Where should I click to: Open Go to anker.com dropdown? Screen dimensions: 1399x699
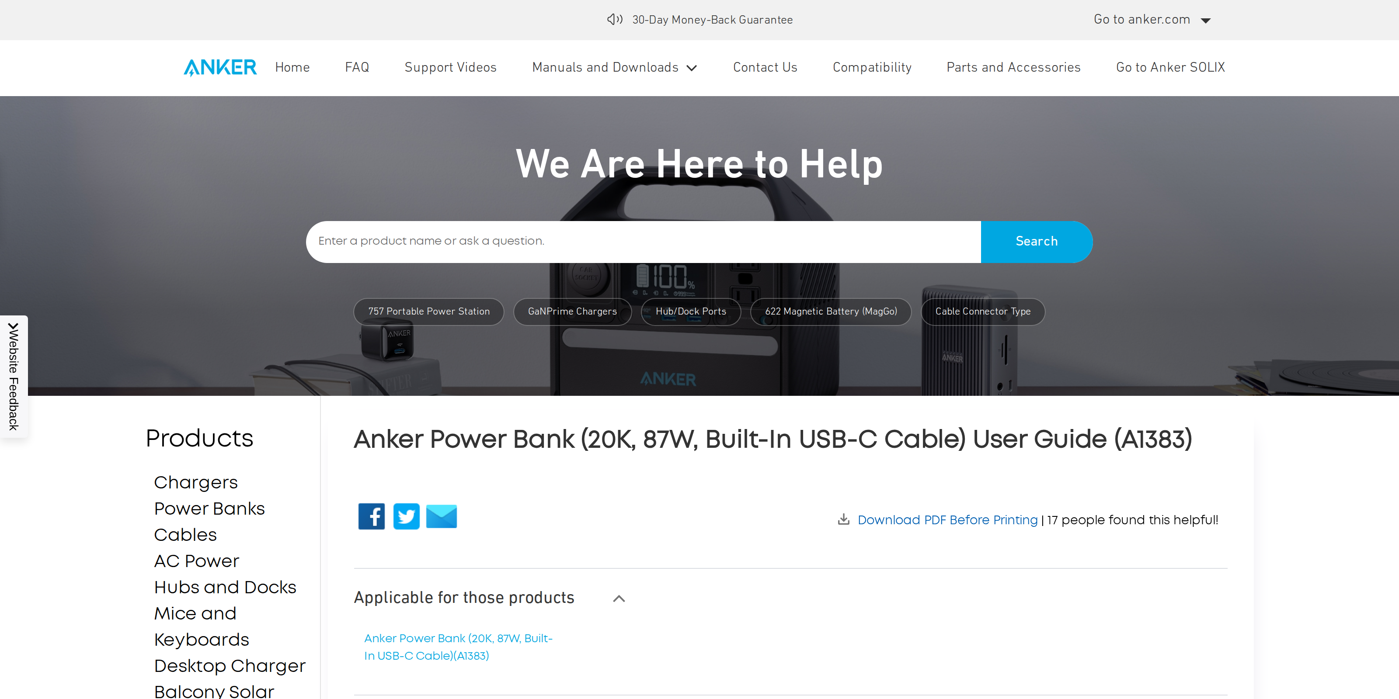tap(1152, 20)
